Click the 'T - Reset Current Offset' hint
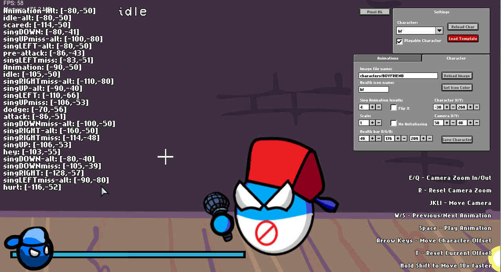501x272 pixels. coord(453,253)
